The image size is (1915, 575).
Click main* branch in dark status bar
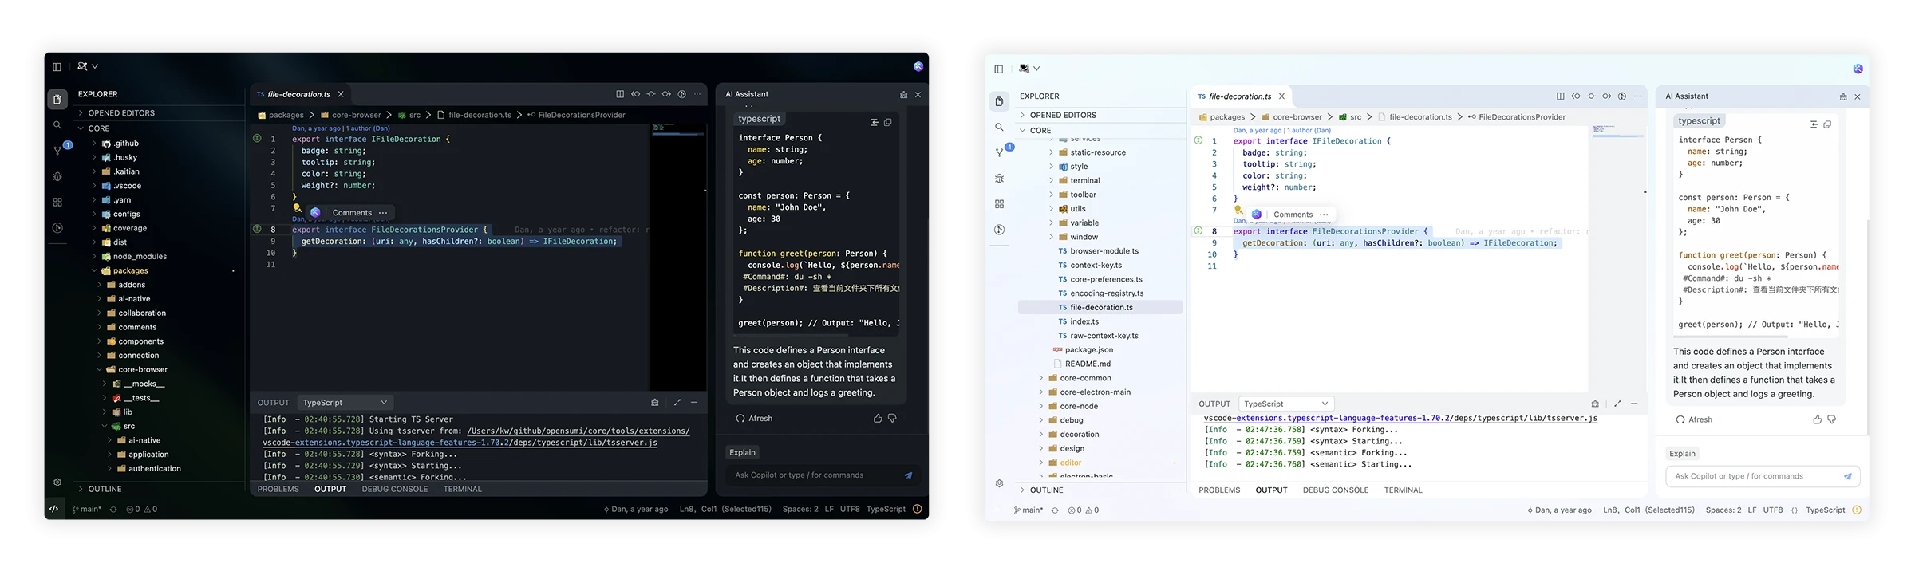[86, 509]
